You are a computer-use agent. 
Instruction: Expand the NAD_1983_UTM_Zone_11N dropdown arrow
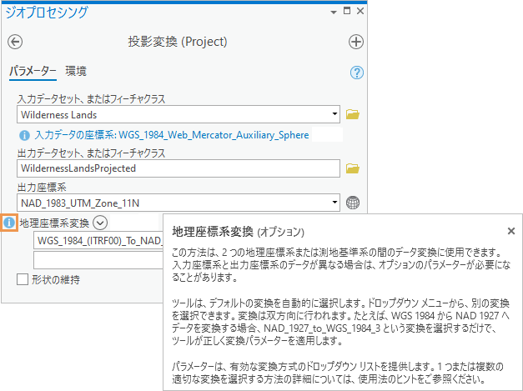point(334,202)
